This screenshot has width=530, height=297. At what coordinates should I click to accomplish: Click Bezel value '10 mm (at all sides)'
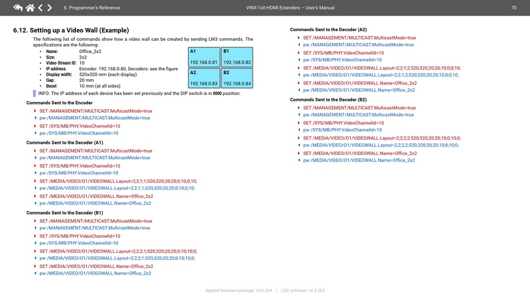click(100, 86)
